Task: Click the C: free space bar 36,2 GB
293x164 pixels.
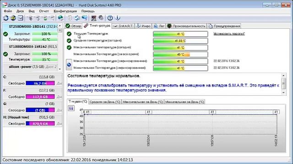Action: (x=40, y=83)
